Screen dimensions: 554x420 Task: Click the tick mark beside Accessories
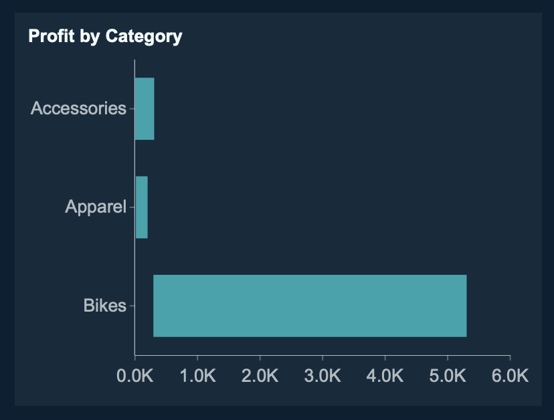[131, 108]
